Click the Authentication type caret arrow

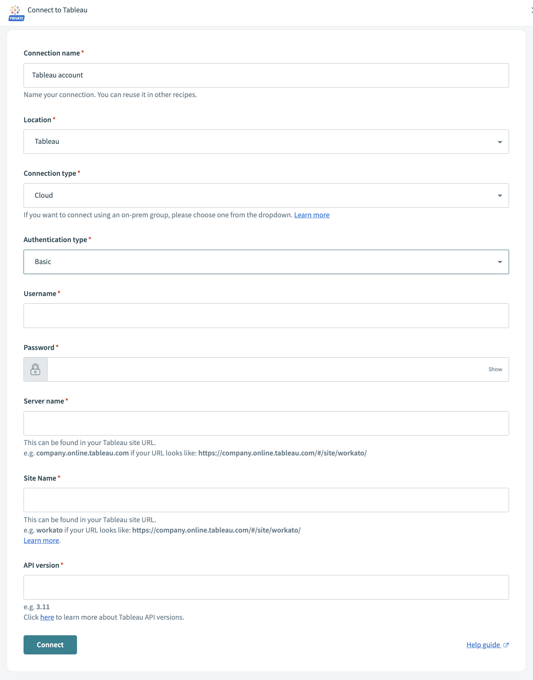pos(499,262)
